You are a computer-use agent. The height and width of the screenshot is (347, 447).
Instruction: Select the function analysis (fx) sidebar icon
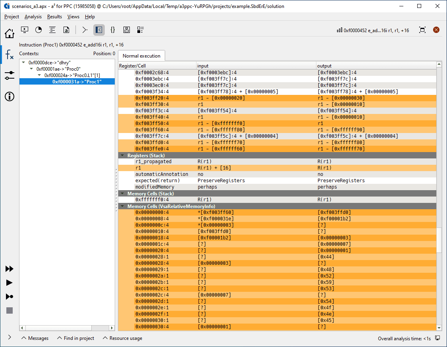10,54
